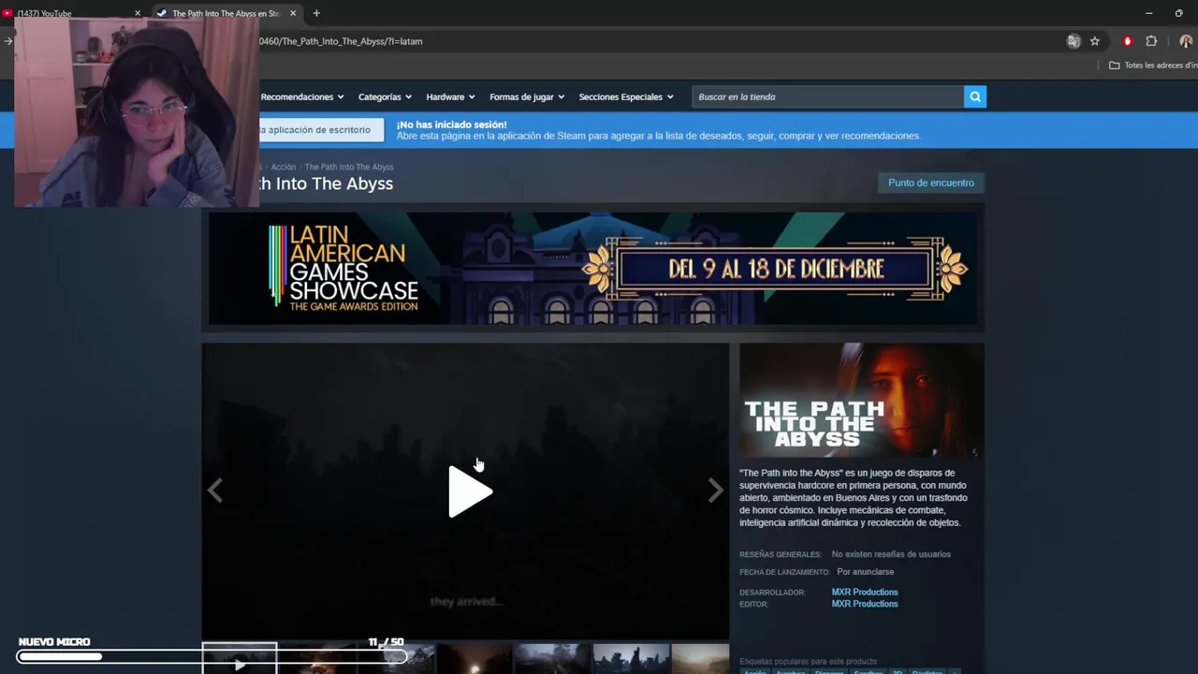
Task: Click the browser address bar URL
Action: [341, 41]
